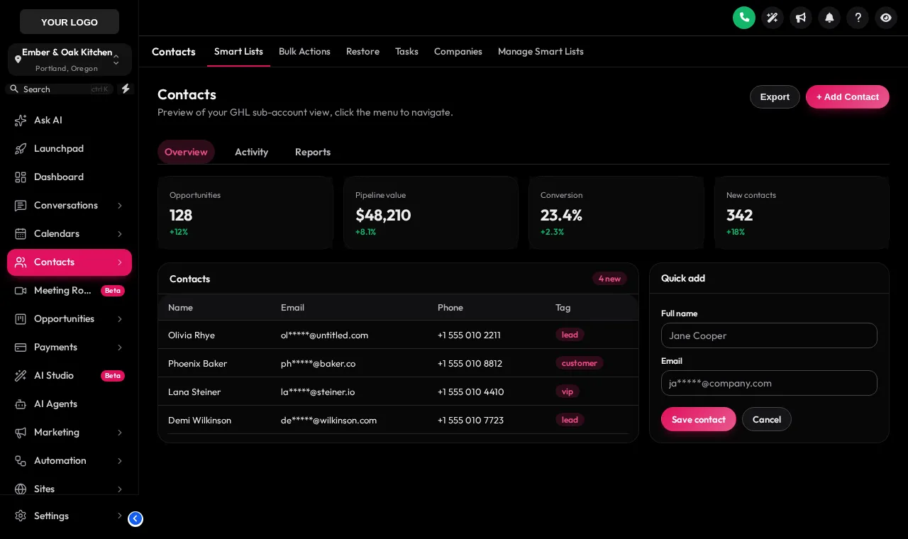Select the Overview tab
Image resolution: width=908 pixels, height=539 pixels.
point(186,152)
